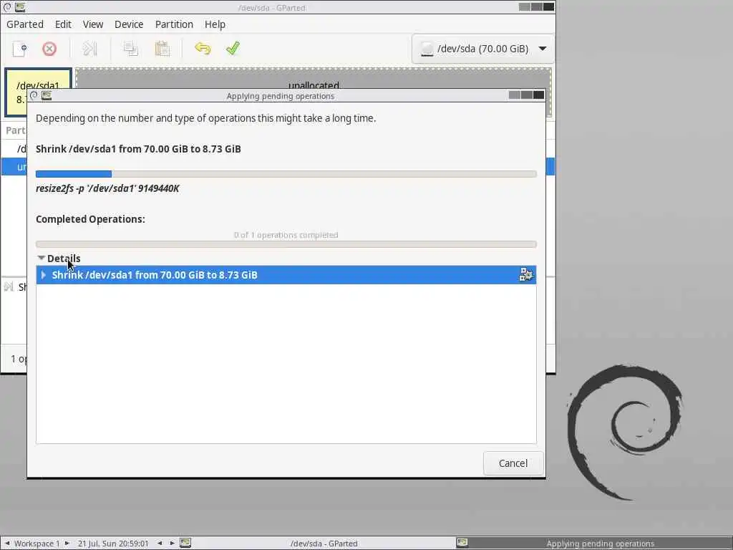Cancel the pending operations

[x=513, y=463]
